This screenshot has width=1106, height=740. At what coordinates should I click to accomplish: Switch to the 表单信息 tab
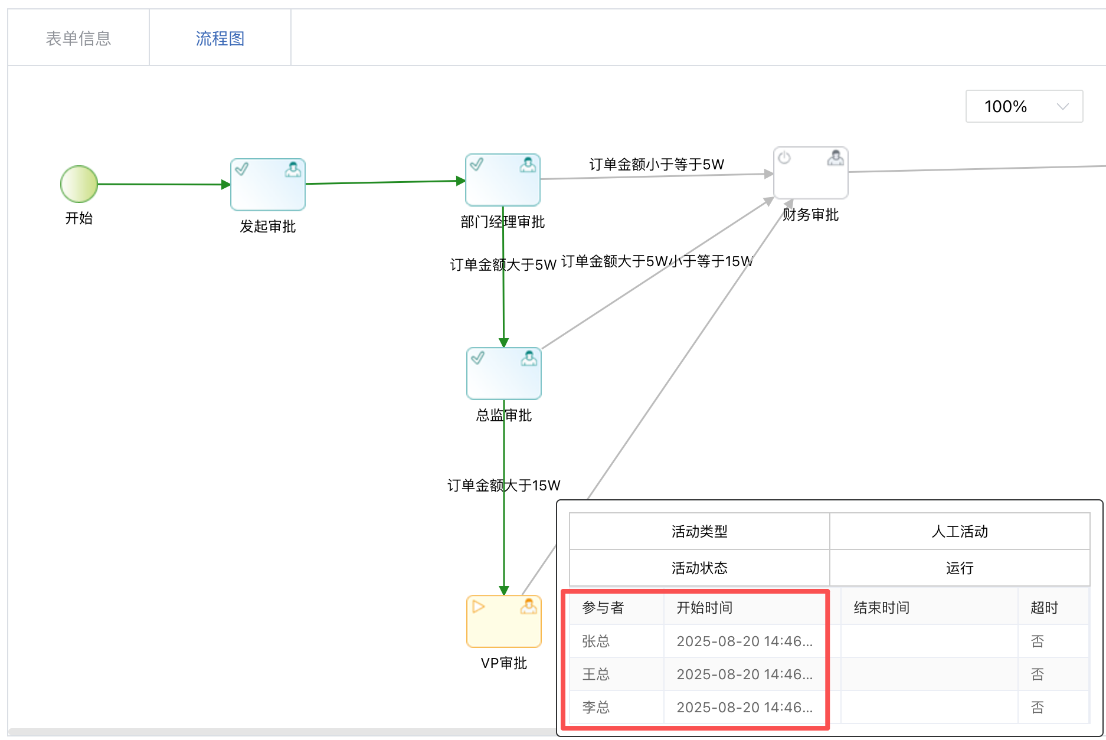click(78, 38)
